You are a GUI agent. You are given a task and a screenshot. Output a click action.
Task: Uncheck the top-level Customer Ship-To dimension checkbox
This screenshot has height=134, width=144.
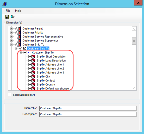[16, 44]
